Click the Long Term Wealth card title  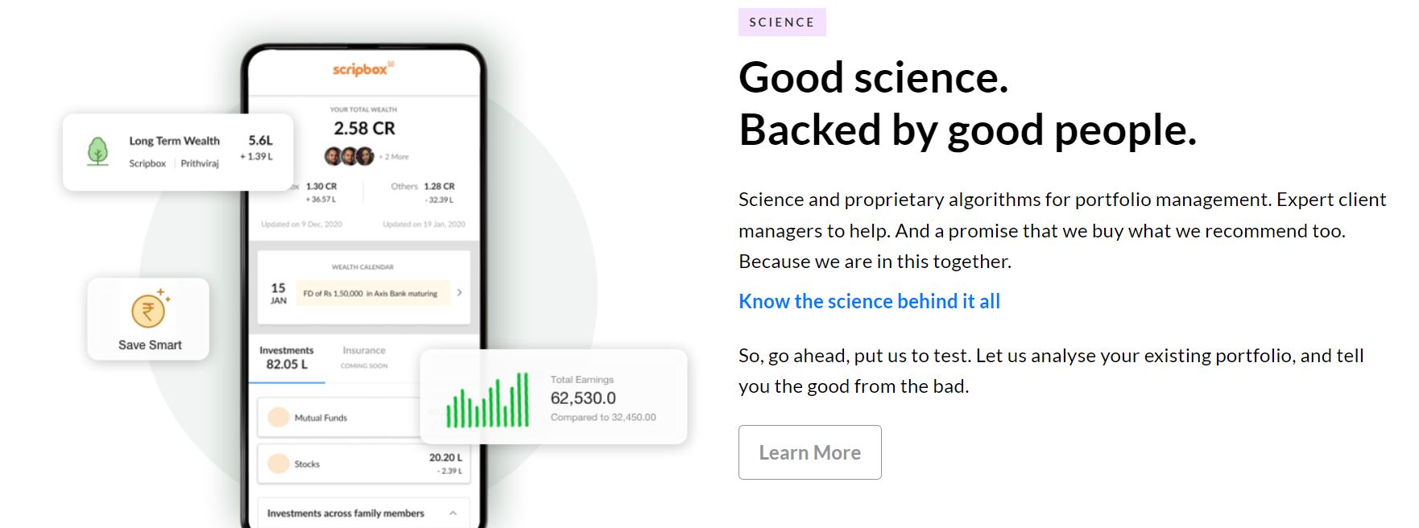(x=174, y=141)
